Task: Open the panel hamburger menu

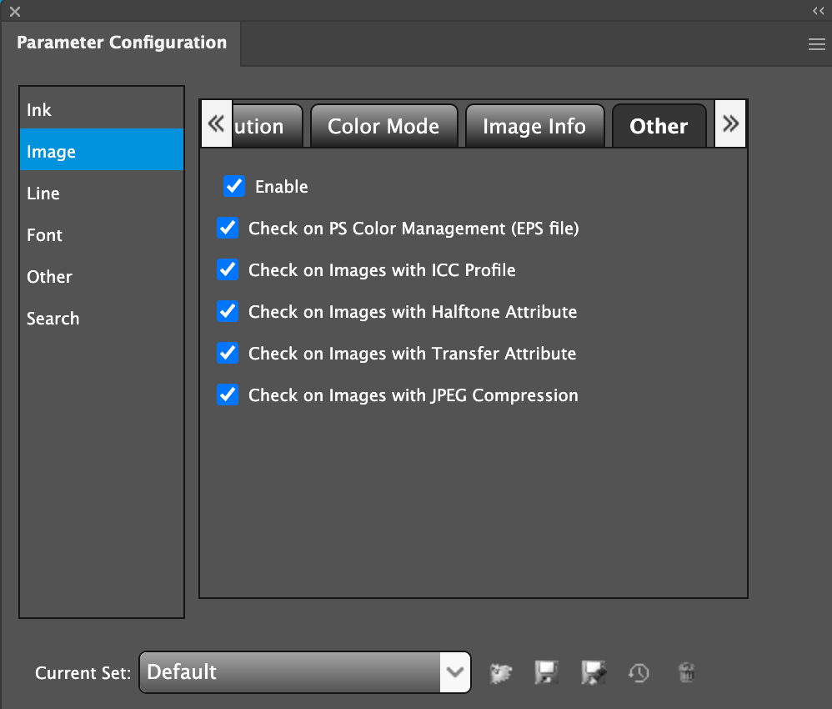Action: 816,45
